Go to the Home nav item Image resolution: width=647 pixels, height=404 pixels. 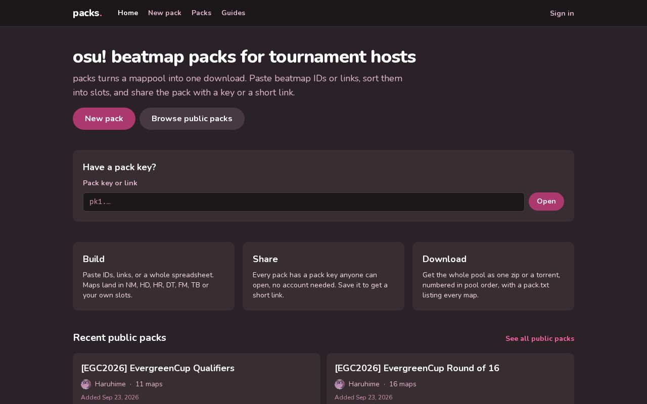point(128,13)
